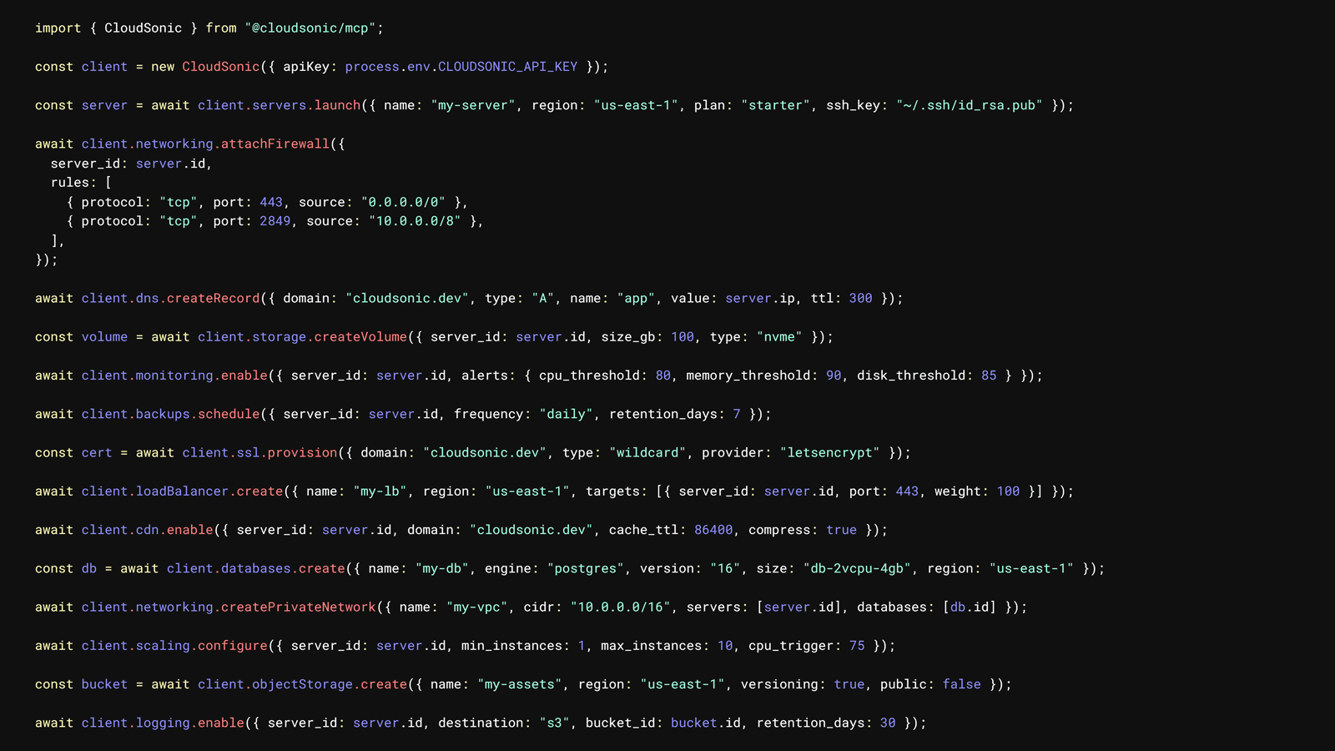Click the "letsencrypt" provider string
The height and width of the screenshot is (751, 1335).
point(829,453)
